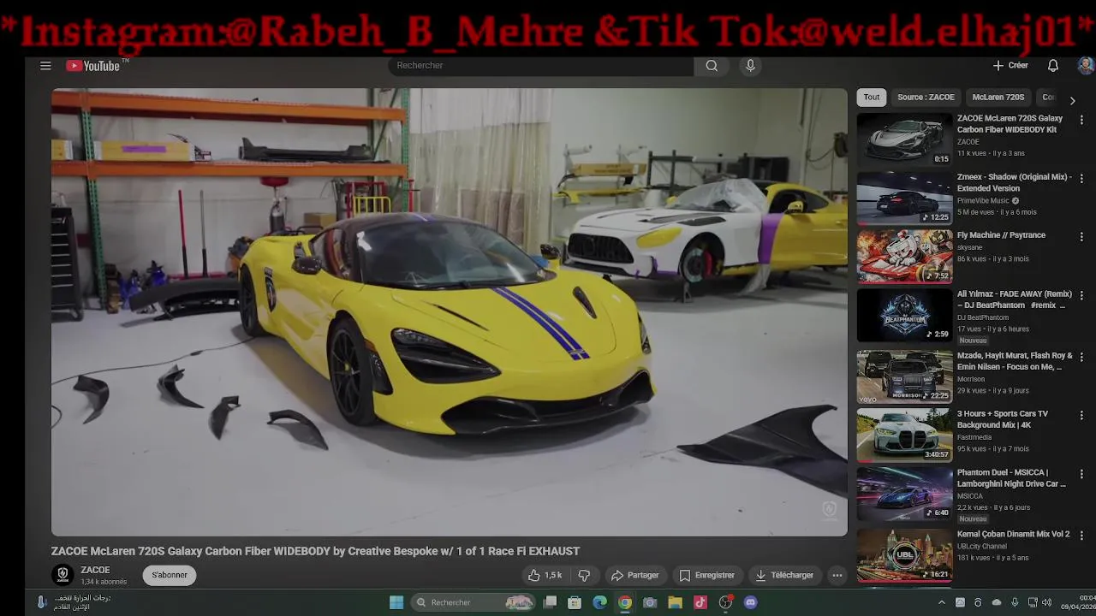Open options for Kemal Çoban Dinamit Mix video
The width and height of the screenshot is (1096, 616).
pyautogui.click(x=1081, y=535)
